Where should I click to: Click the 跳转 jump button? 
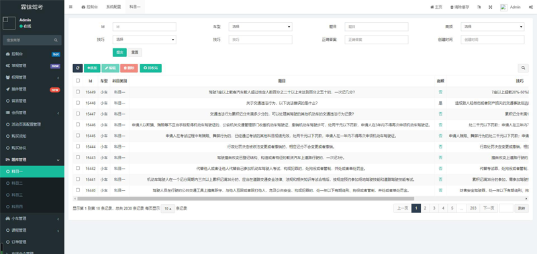tap(522, 208)
